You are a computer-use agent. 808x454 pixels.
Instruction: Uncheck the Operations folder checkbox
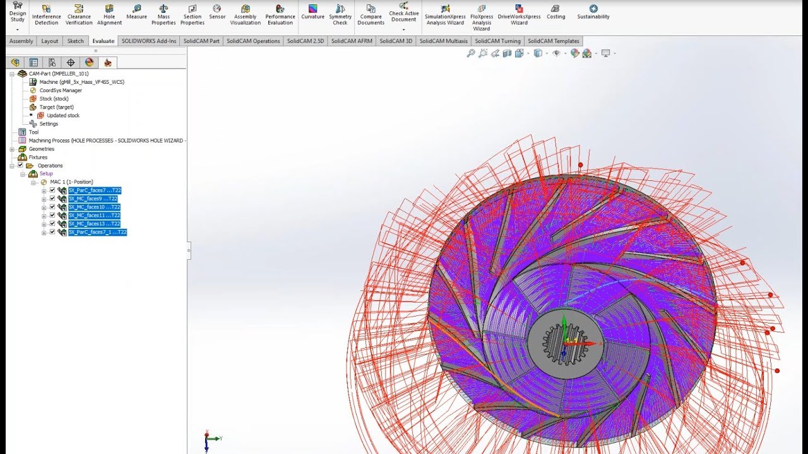point(20,165)
